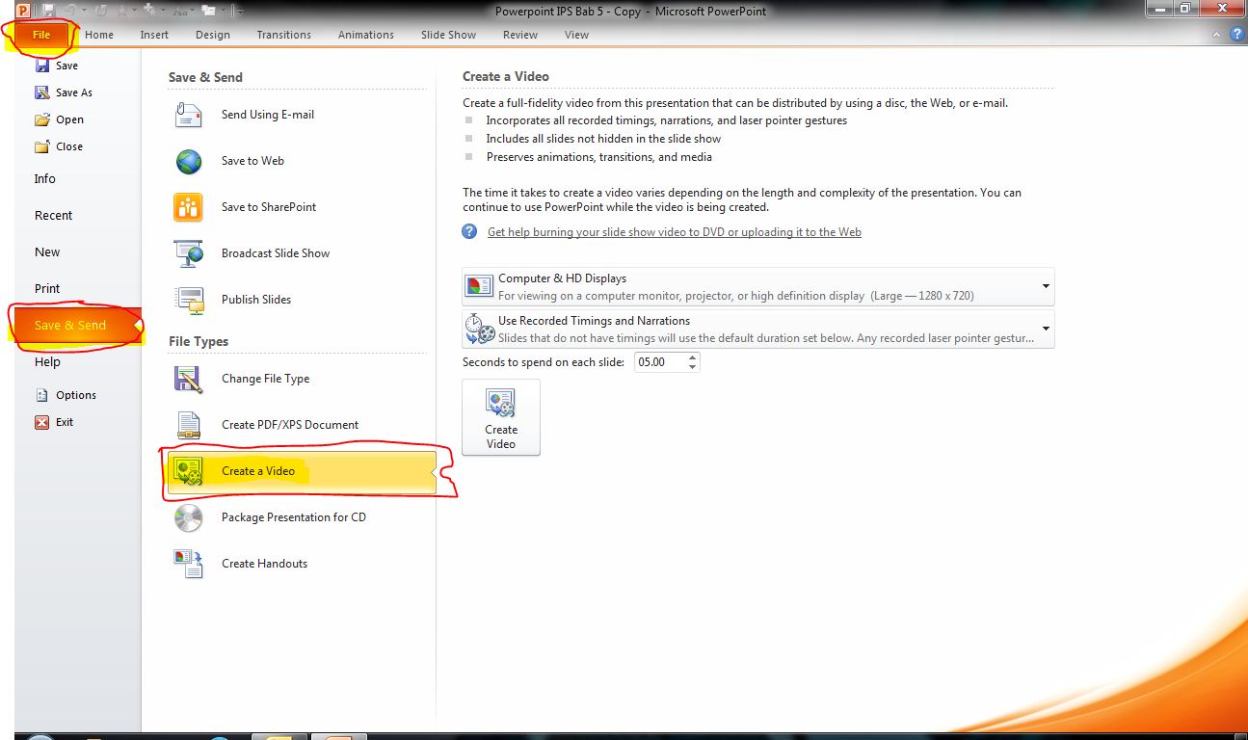
Task: Select Create PDF/XPS Document
Action: pyautogui.click(x=290, y=424)
